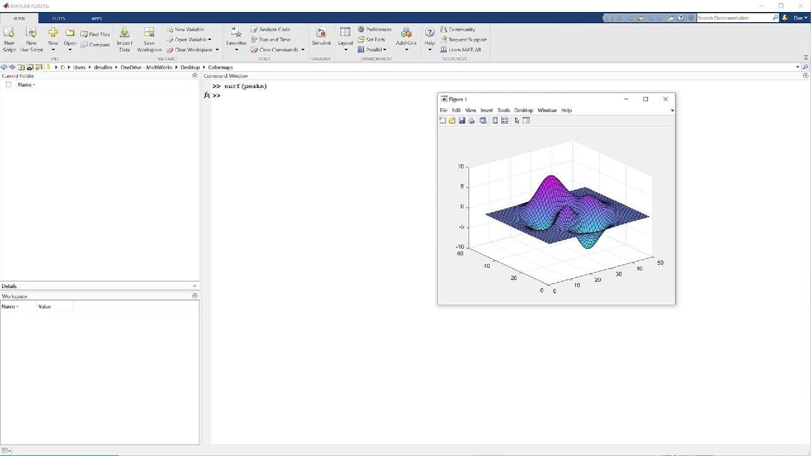Click the Preferences button
The height and width of the screenshot is (456, 811).
tap(374, 29)
